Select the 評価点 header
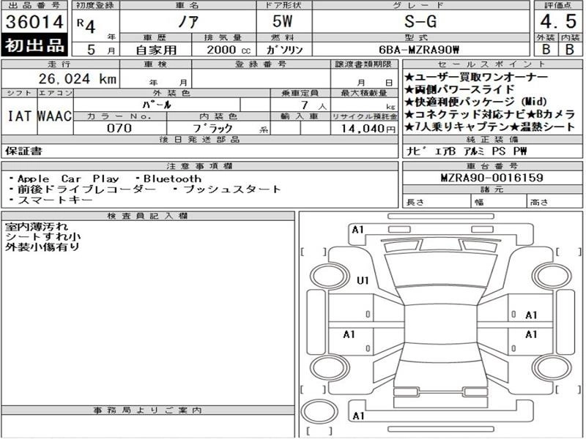 pyautogui.click(x=558, y=5)
